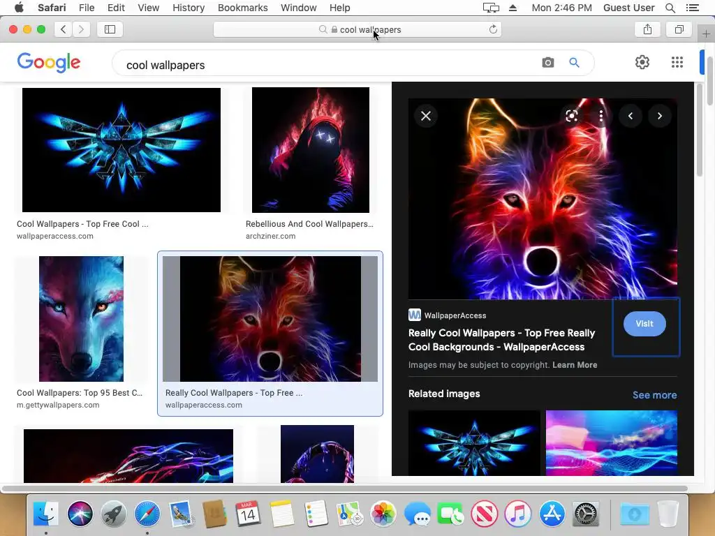Image resolution: width=715 pixels, height=536 pixels.
Task: Open Really Cool Wallpapers title link in preview
Action: (501, 340)
